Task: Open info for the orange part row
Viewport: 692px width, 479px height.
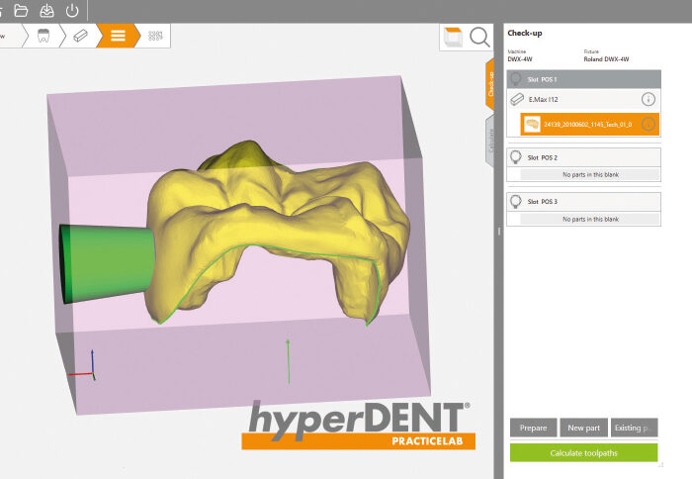Action: (x=648, y=124)
